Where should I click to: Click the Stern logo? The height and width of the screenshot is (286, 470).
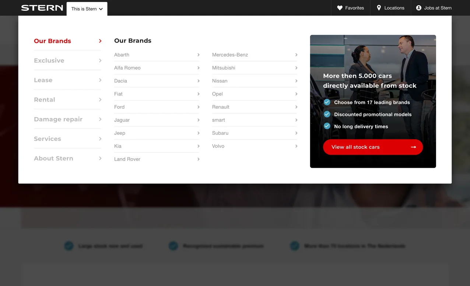pos(42,8)
